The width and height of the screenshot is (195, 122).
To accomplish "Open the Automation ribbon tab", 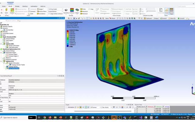I will pyautogui.click(x=34, y=5).
